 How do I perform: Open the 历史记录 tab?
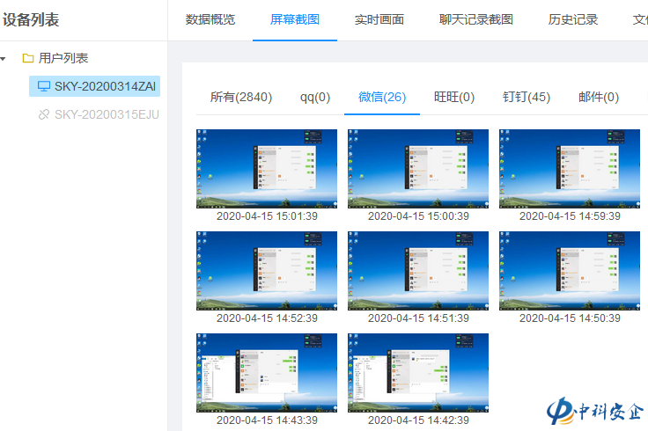pos(573,19)
